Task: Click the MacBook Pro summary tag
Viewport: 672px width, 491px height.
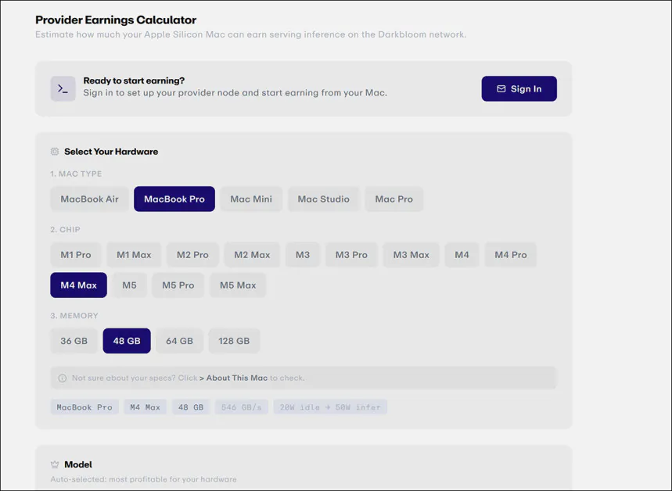Action: pyautogui.click(x=84, y=407)
